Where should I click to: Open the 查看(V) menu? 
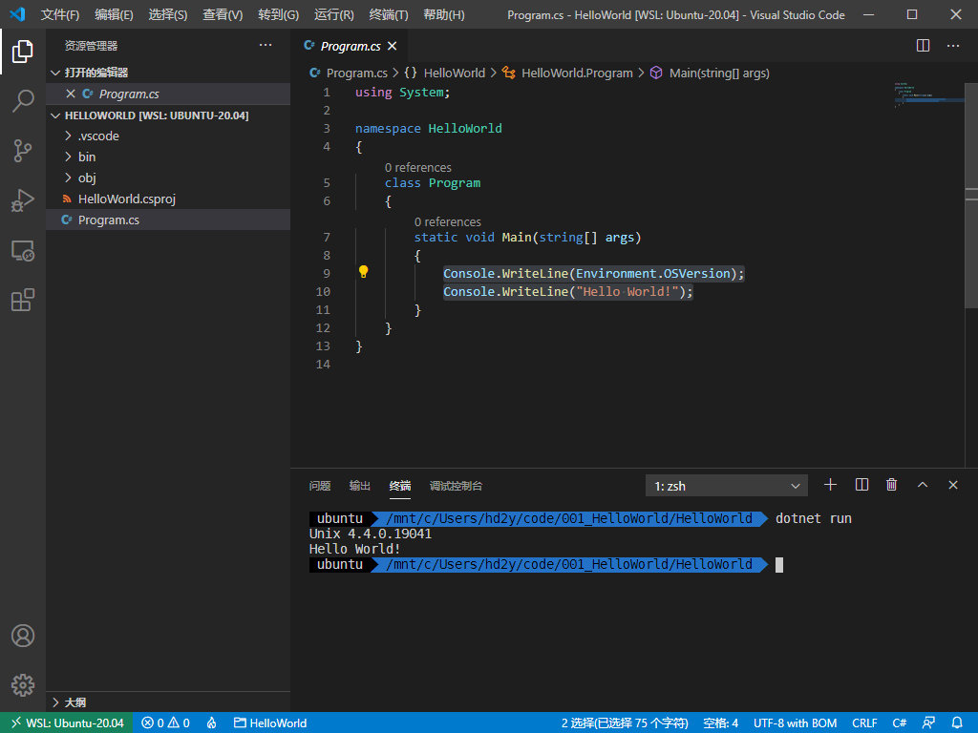[223, 14]
